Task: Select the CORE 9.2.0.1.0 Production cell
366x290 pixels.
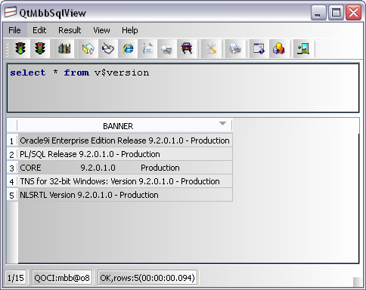Action: click(x=125, y=168)
